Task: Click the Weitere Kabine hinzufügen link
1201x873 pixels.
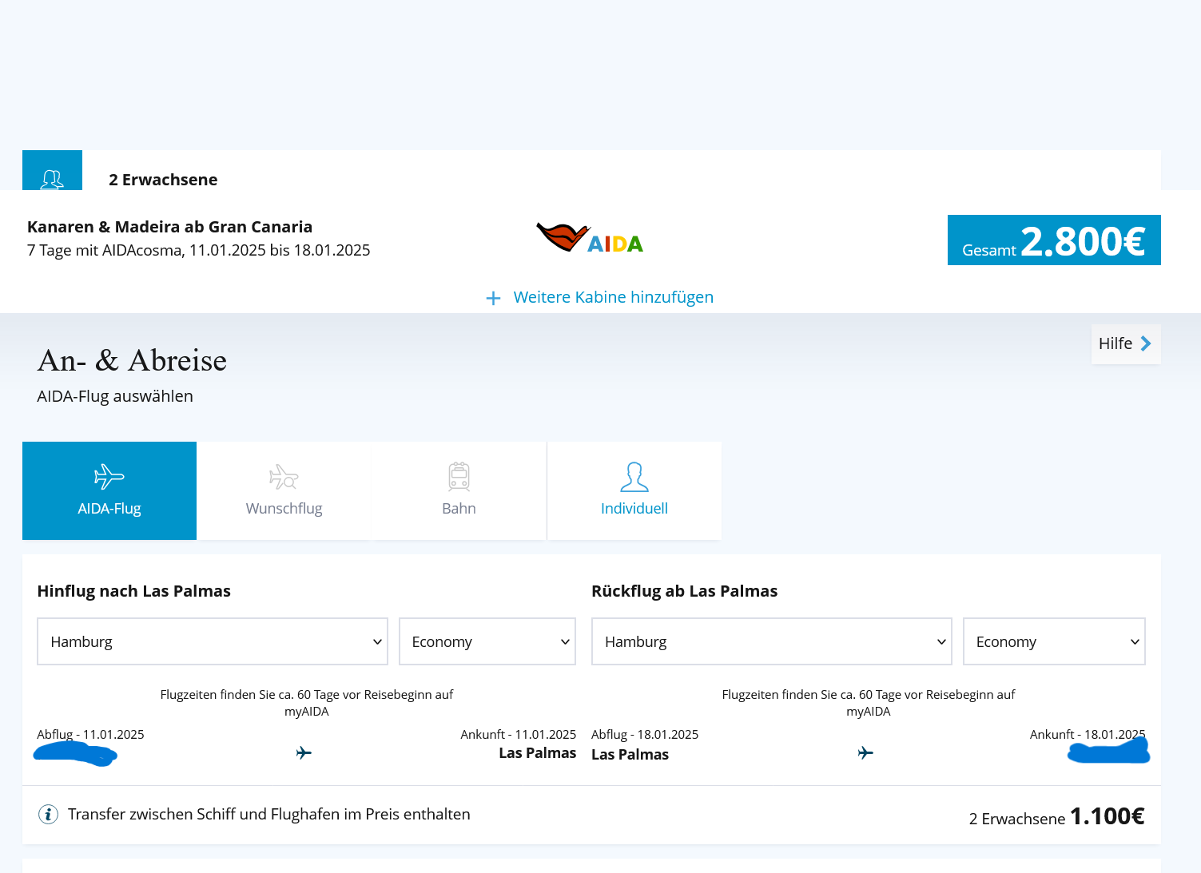Action: tap(613, 297)
